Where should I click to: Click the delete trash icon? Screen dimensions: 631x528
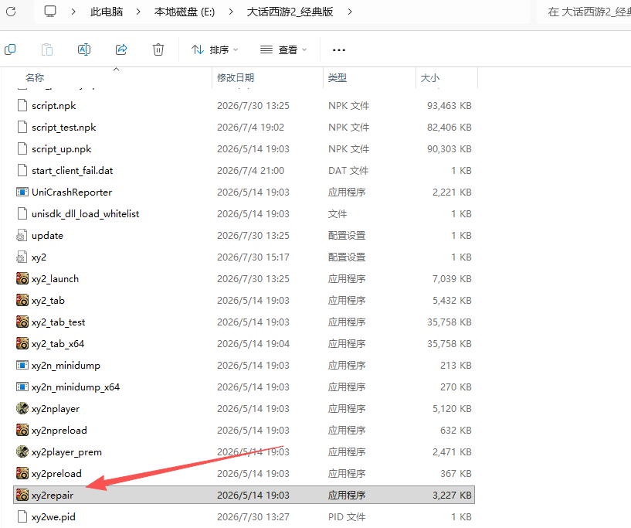point(158,49)
